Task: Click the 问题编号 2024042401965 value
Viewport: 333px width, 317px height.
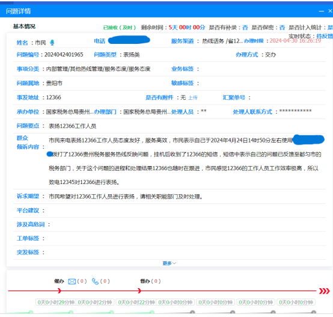Action: tap(64, 55)
